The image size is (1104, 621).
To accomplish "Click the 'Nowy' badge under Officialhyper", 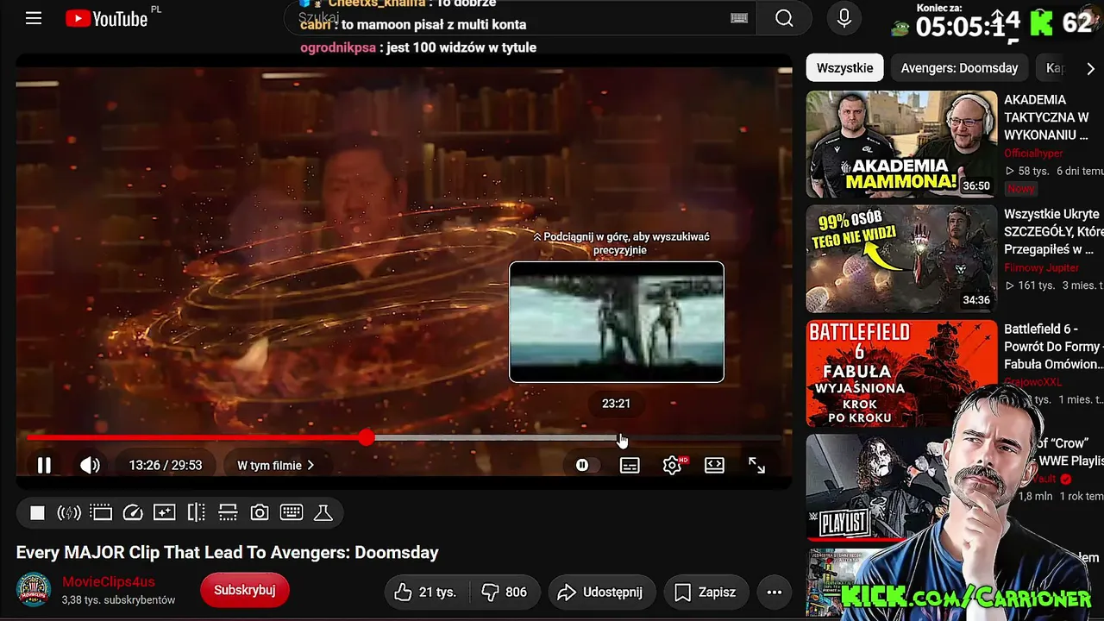I will pyautogui.click(x=1021, y=188).
